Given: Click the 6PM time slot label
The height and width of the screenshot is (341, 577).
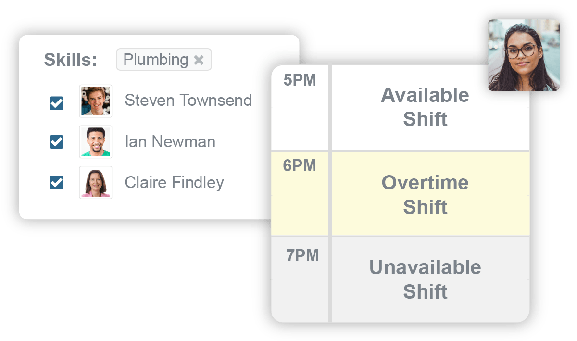Looking at the screenshot, I should [300, 166].
